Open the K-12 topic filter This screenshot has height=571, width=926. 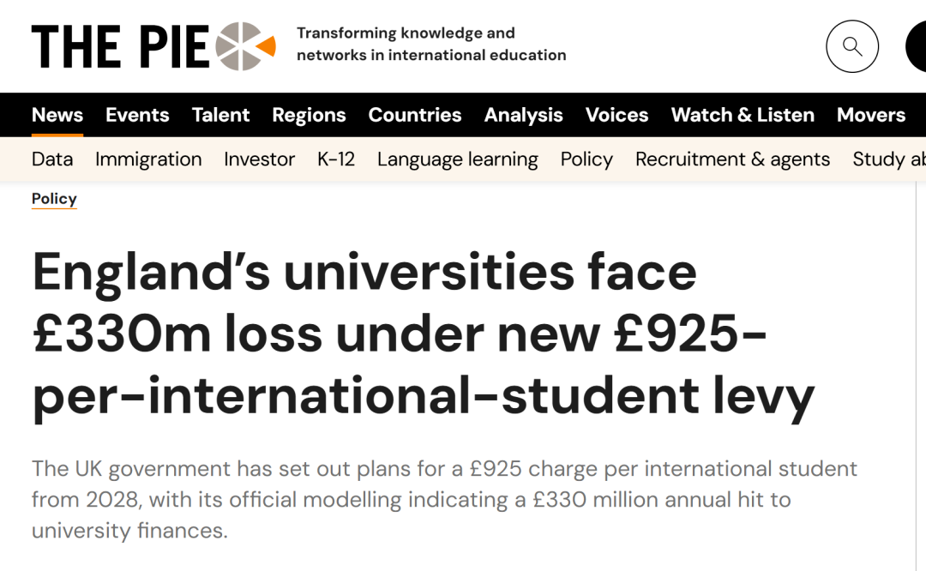335,159
